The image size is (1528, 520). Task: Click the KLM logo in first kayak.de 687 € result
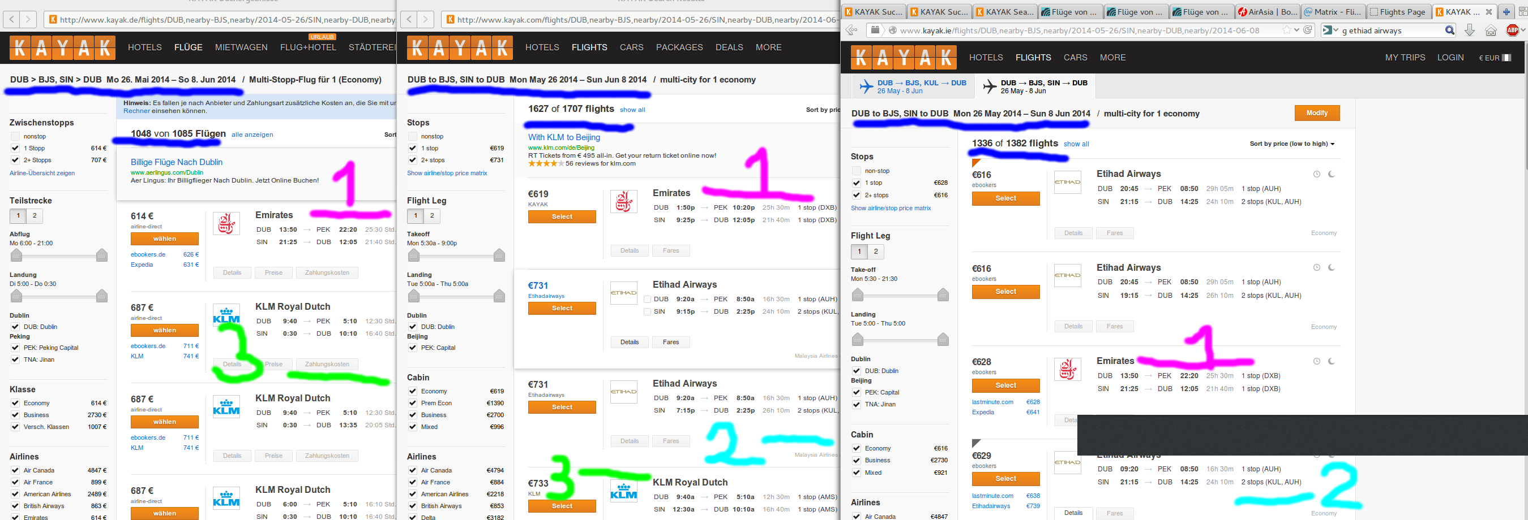226,315
